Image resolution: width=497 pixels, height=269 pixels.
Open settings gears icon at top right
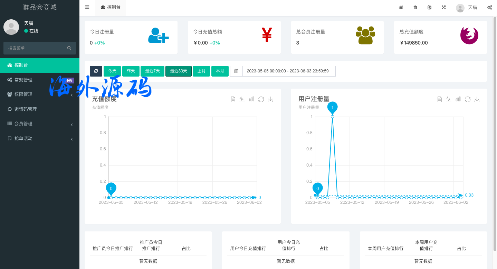[x=489, y=7]
